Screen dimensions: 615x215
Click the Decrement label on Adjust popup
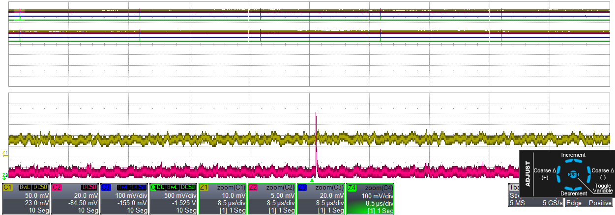point(573,193)
